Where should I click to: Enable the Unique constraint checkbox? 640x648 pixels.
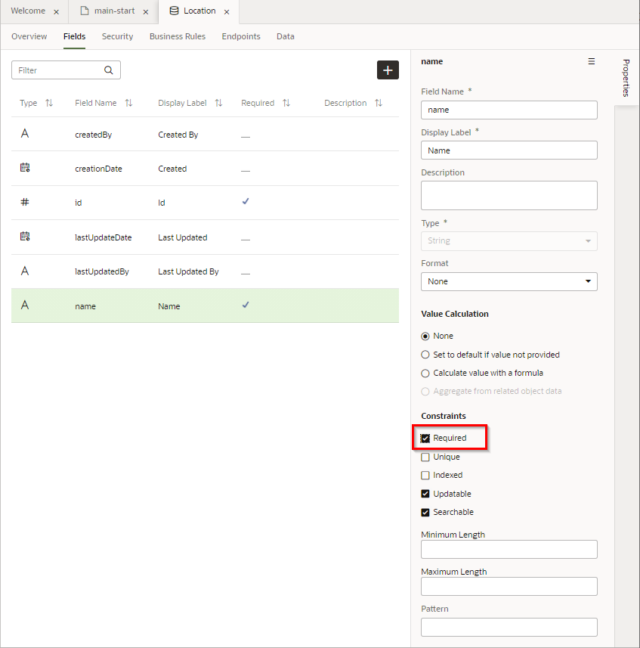click(425, 457)
